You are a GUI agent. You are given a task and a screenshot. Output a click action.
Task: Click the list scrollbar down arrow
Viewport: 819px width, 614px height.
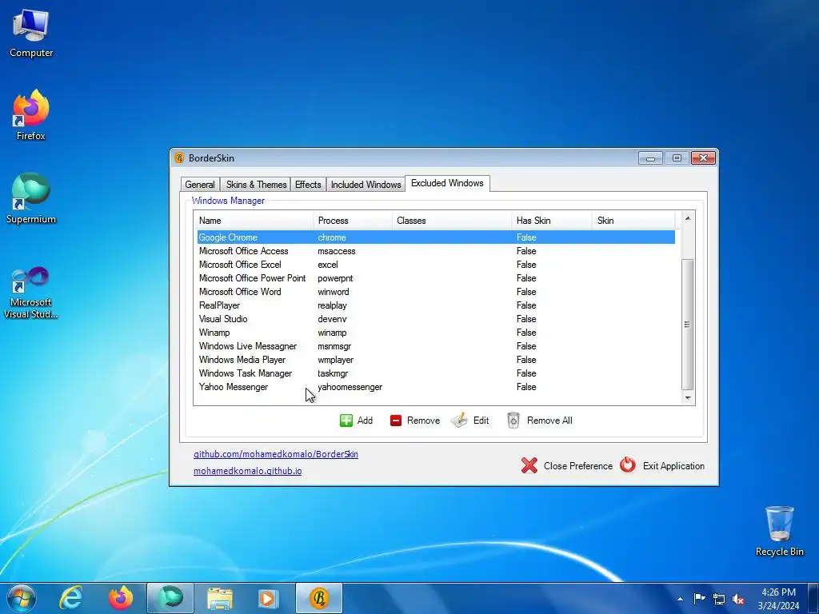pyautogui.click(x=688, y=398)
